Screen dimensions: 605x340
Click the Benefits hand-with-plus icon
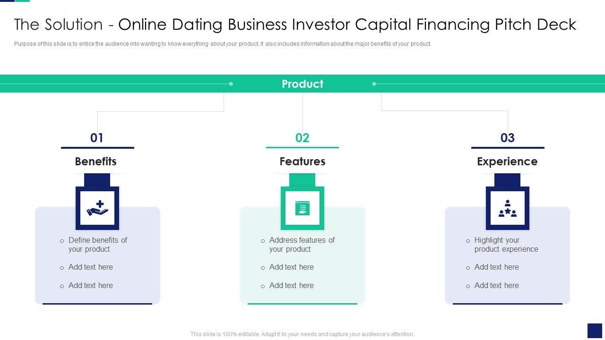[97, 208]
